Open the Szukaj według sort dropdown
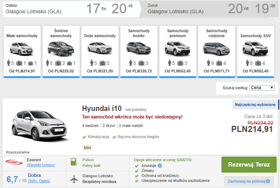Image resolution: width=280 pixels, height=188 pixels. 262,88
